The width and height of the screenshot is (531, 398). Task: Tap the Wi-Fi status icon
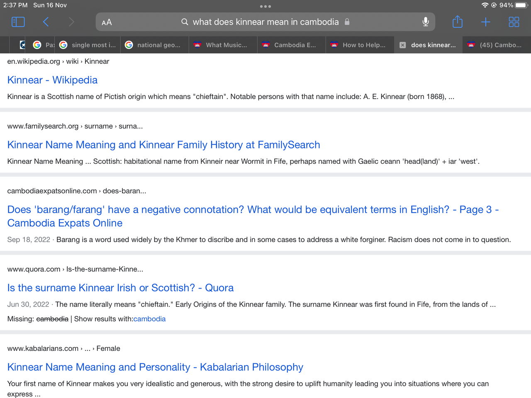coord(485,5)
